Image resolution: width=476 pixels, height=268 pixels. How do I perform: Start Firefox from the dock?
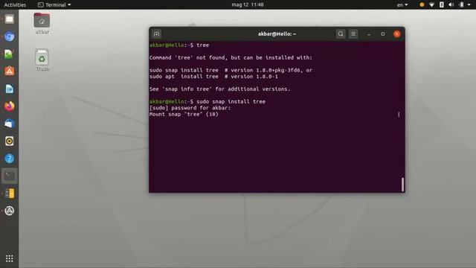10,106
